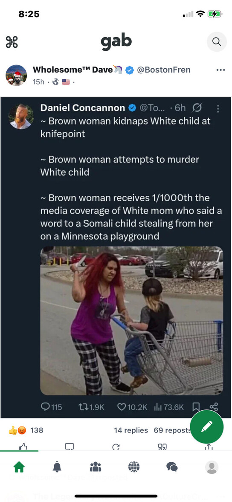Go to the green Home tab
The image size is (232, 502).
pos(19,467)
